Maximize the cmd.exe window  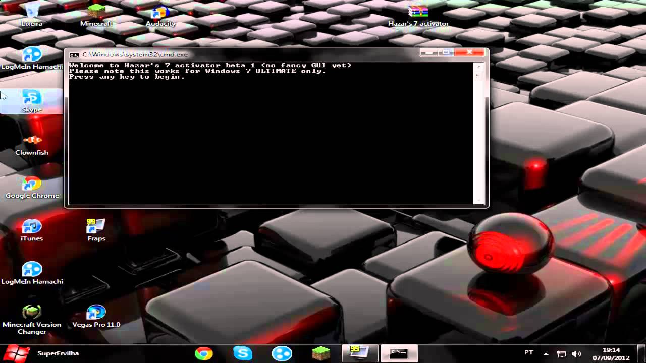pyautogui.click(x=446, y=52)
